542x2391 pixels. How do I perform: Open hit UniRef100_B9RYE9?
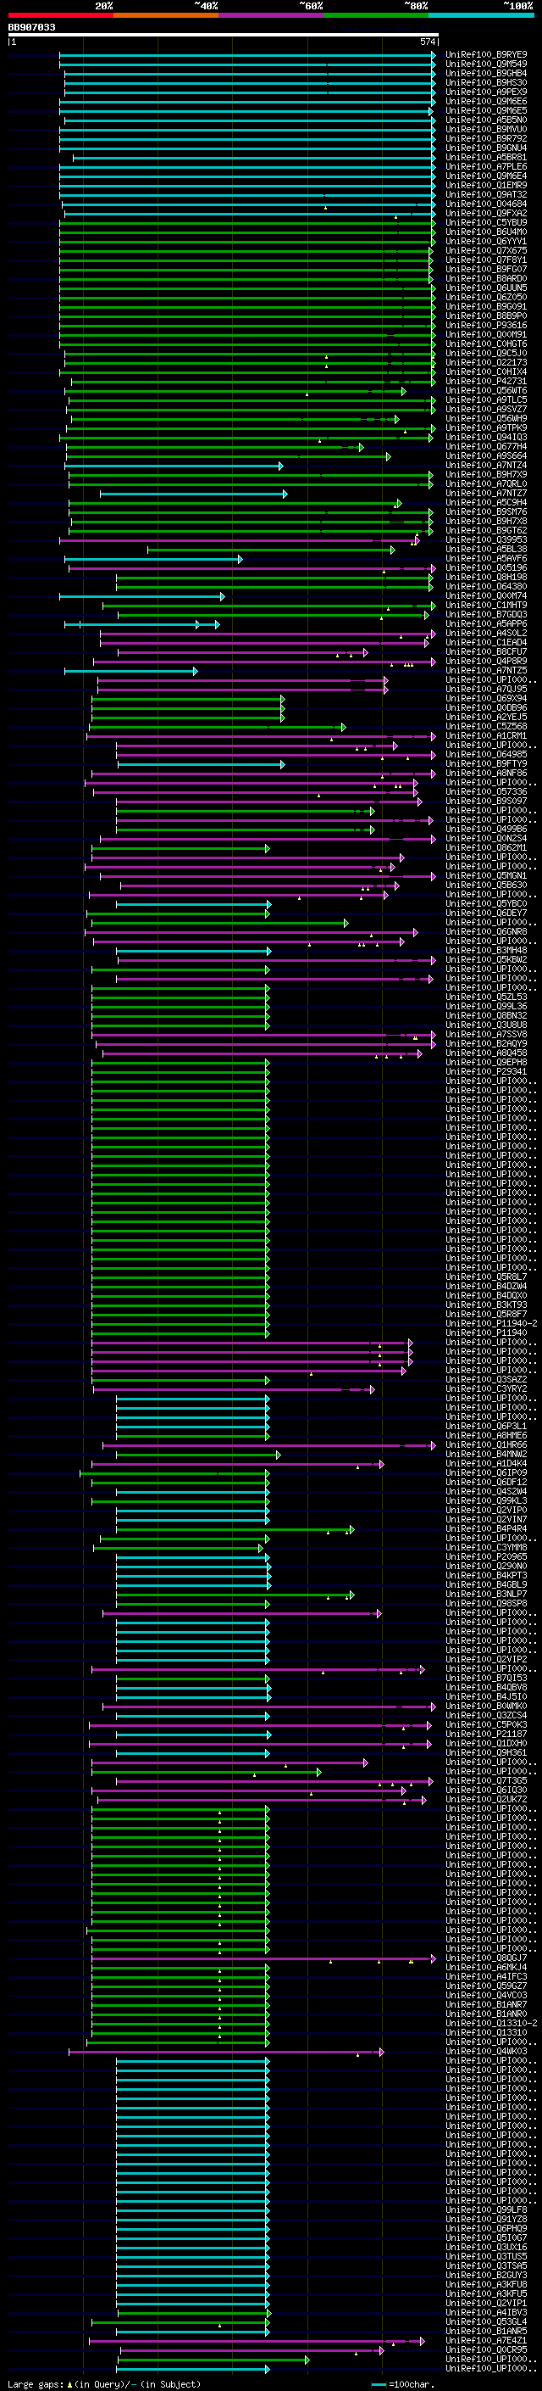(x=486, y=55)
